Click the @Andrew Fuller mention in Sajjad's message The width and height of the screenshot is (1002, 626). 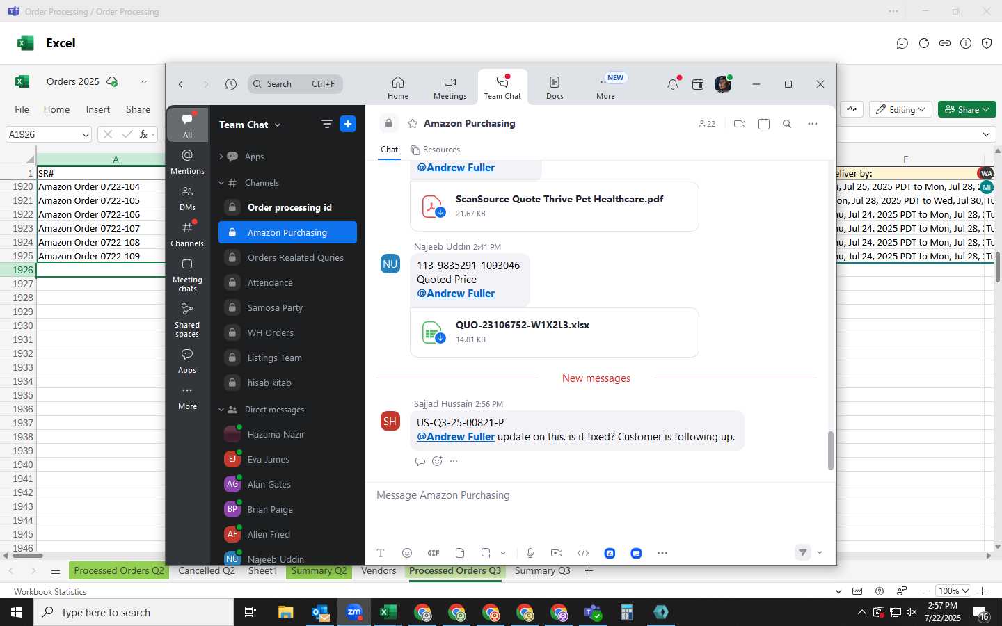coord(456,437)
